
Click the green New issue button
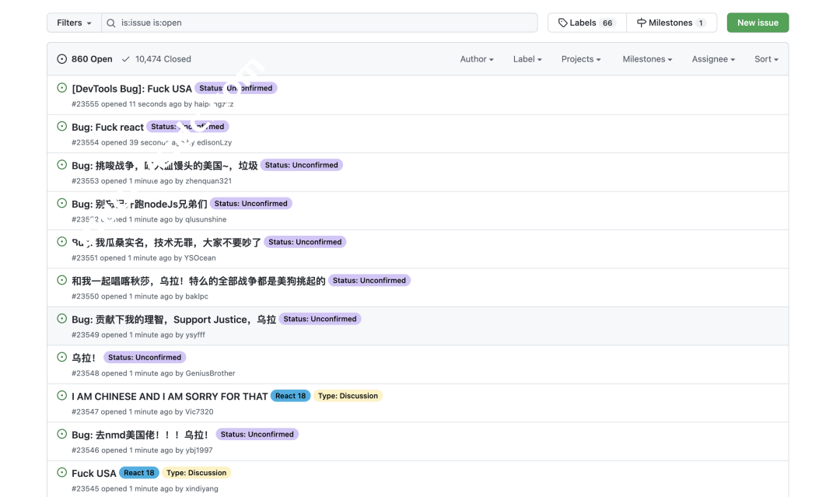pyautogui.click(x=758, y=23)
